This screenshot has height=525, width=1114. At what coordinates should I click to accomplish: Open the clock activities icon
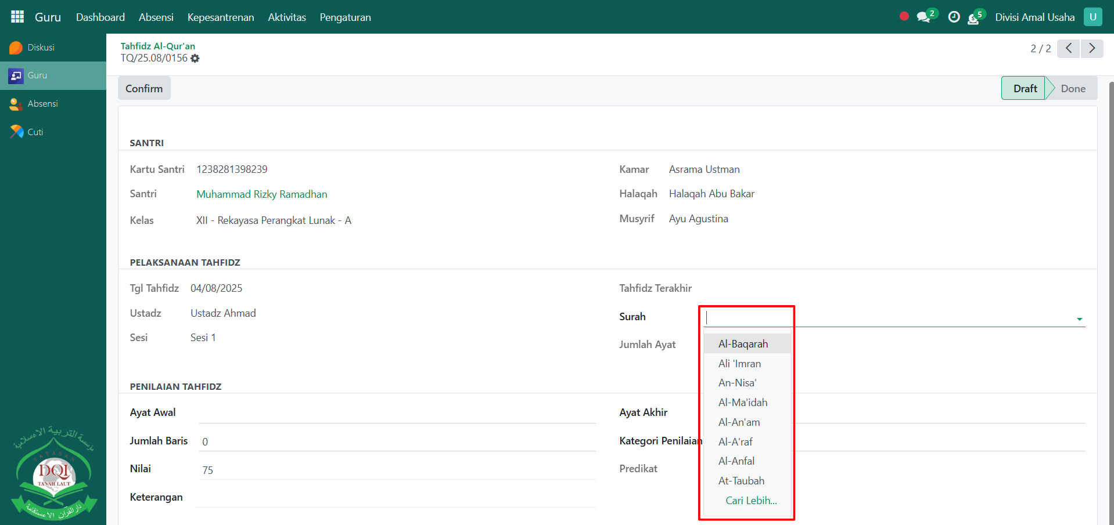pyautogui.click(x=954, y=17)
